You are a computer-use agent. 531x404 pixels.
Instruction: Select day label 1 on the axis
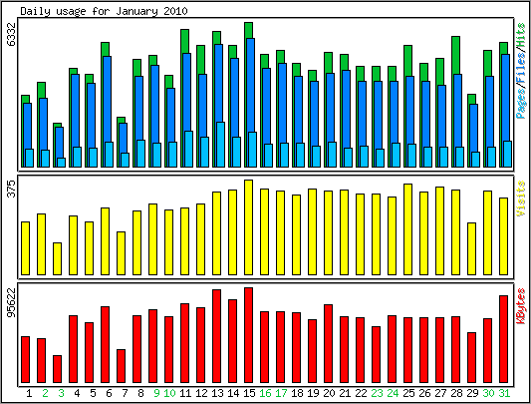point(29,393)
